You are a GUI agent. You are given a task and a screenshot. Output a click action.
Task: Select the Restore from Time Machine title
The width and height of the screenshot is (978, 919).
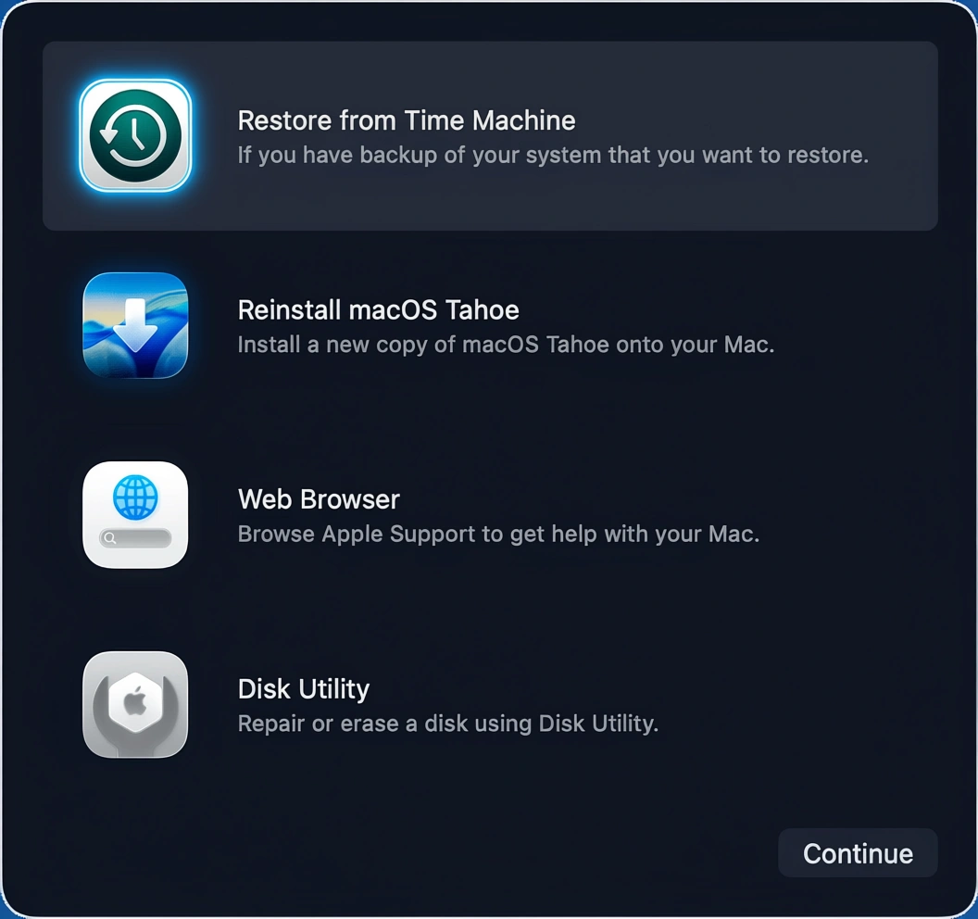pyautogui.click(x=406, y=120)
